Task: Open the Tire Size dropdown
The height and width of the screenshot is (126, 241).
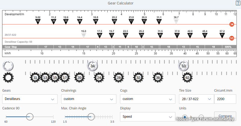Action: [x=196, y=99]
